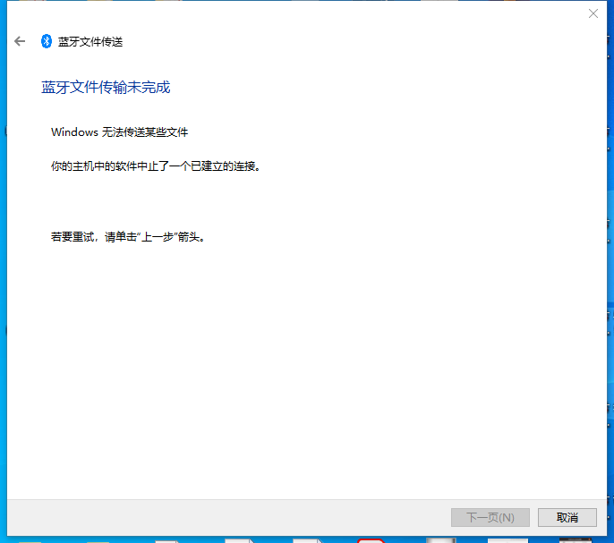
Task: Select the heading 蓝牙文件传输未完成
Action: click(x=106, y=88)
